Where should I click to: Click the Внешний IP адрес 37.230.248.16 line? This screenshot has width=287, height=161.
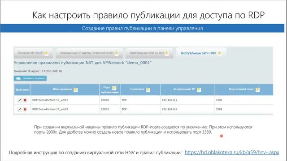click(x=38, y=71)
